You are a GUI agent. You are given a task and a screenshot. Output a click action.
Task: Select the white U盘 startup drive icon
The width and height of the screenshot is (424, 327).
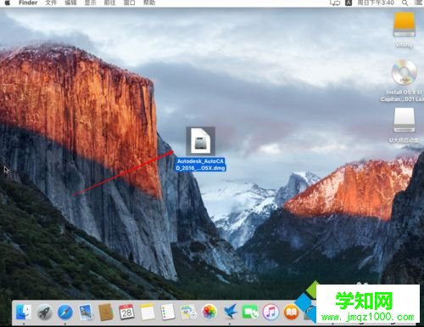(404, 121)
